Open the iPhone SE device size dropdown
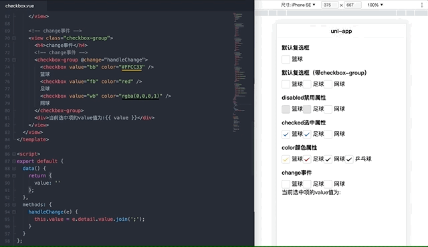This screenshot has height=247, width=428. pos(298,5)
